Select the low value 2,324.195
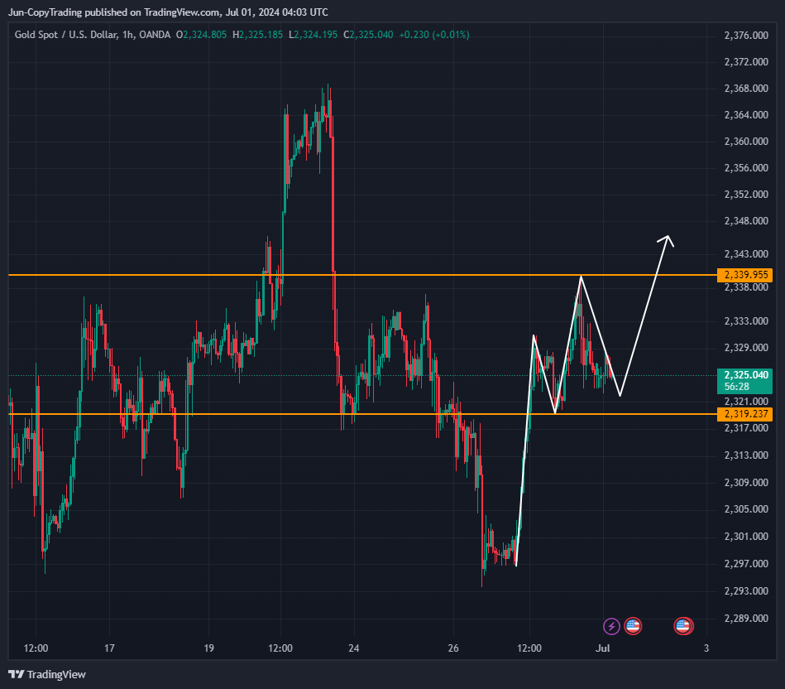785x689 pixels. (x=315, y=35)
